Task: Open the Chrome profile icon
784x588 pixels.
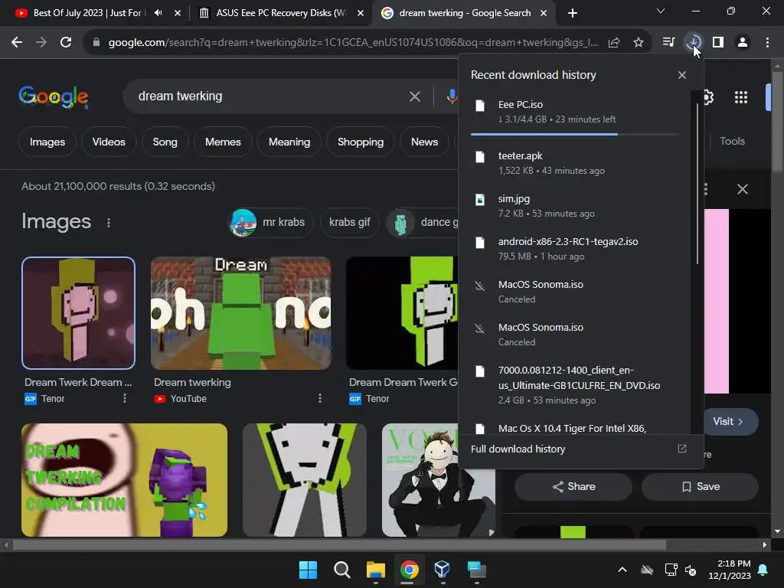Action: tap(743, 43)
